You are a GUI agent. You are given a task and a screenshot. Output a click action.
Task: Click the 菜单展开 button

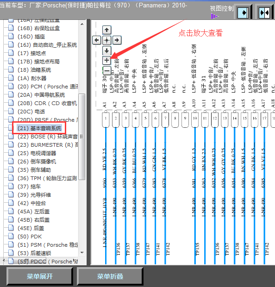[x=39, y=276]
